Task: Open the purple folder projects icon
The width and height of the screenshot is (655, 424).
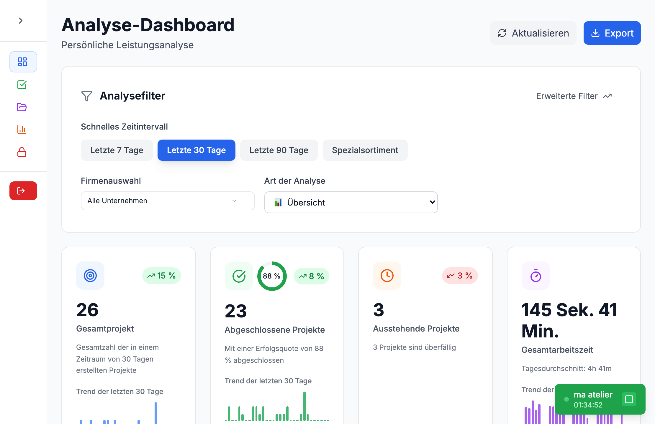Action: click(22, 107)
